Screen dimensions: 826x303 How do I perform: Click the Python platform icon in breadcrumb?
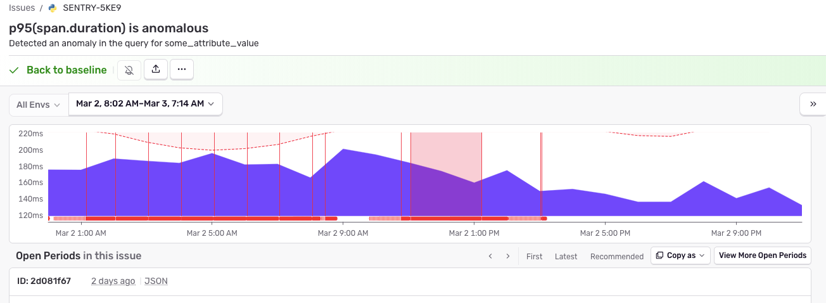(53, 8)
